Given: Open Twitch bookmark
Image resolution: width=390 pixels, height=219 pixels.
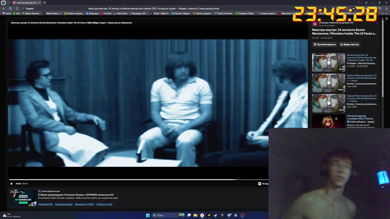Looking at the screenshot, I should click(7, 13).
